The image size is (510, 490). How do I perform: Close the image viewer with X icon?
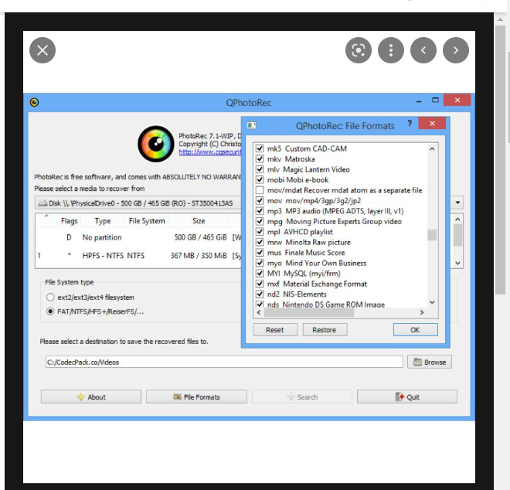click(42, 50)
